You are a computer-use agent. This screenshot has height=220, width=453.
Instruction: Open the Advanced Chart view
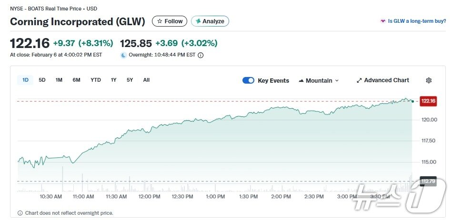(386, 80)
